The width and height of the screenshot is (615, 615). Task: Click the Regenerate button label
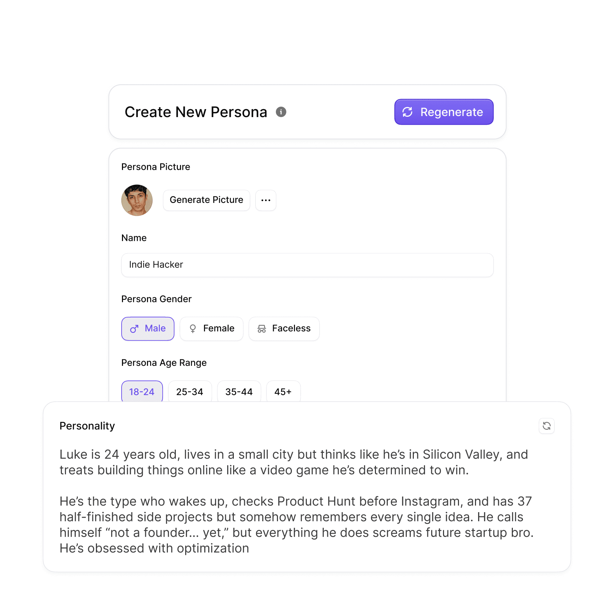(x=452, y=112)
